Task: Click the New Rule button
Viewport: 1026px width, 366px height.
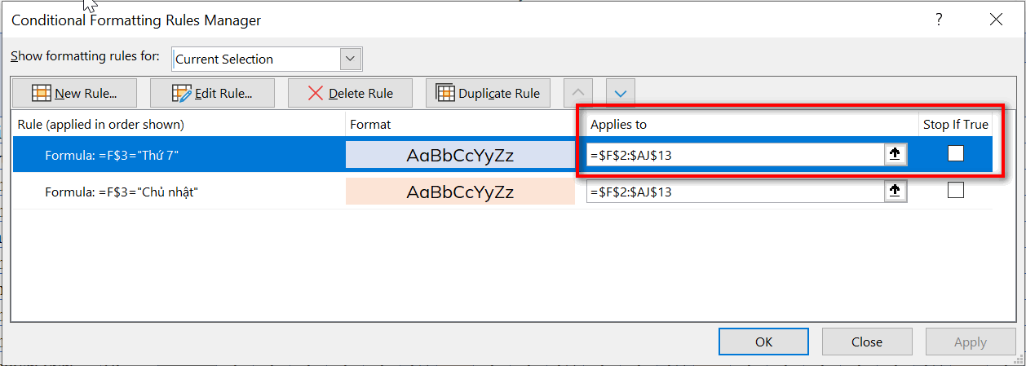Action: [73, 93]
